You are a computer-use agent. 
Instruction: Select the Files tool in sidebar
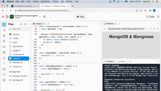tap(4, 25)
